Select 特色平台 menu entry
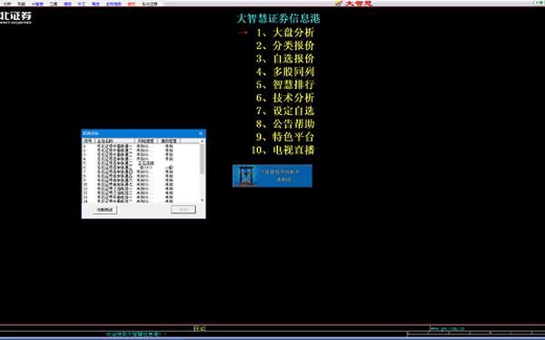Image resolution: width=545 pixels, height=340 pixels. (285, 137)
